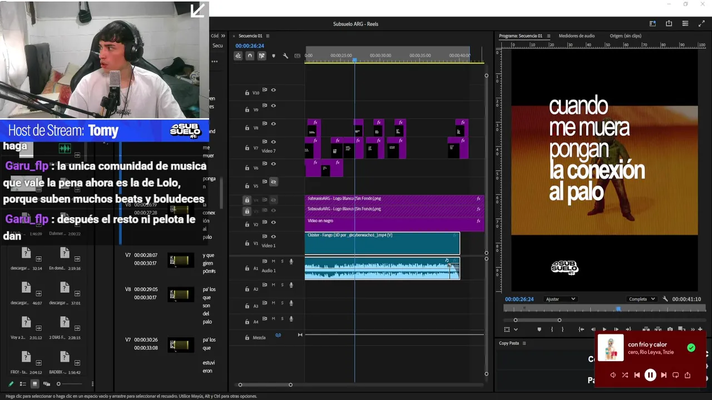Screen dimensions: 712x400
Task: Toggle saved checkmark for con frio y calor
Action: 691,348
